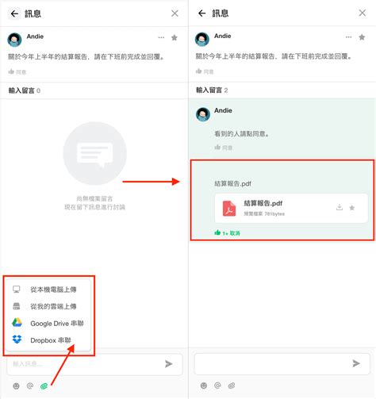Go back using left panel back arrow
This screenshot has height=399, width=376.
(14, 13)
